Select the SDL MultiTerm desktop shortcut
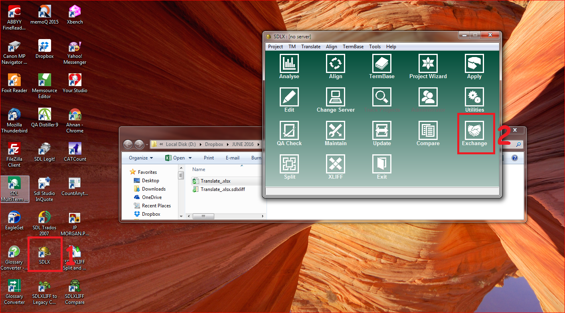This screenshot has width=565, height=313. (14, 189)
